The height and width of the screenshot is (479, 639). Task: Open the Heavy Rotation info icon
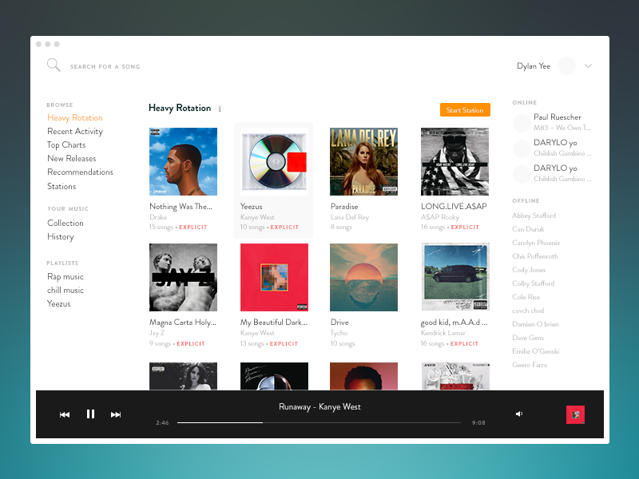(x=220, y=109)
